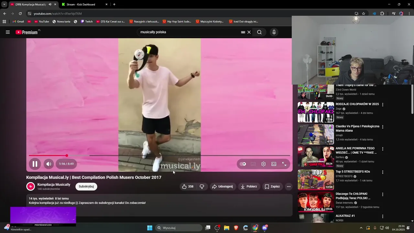Bookmark this page with star icon
The height and width of the screenshot is (233, 414).
(x=364, y=14)
